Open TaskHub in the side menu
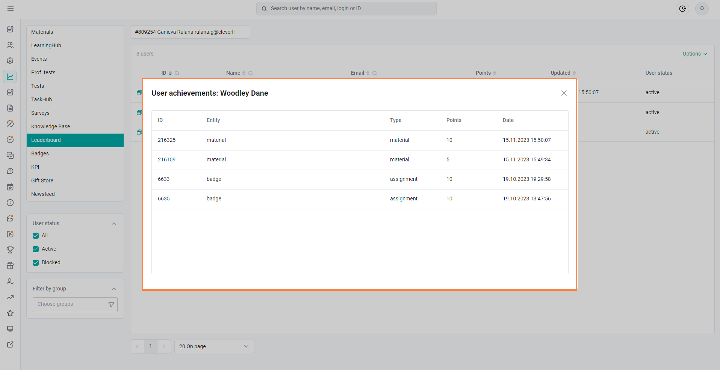Image resolution: width=720 pixels, height=370 pixels. pyautogui.click(x=75, y=99)
